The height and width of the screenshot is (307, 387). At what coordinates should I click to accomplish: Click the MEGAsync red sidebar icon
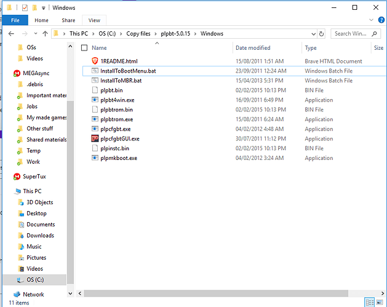click(17, 73)
